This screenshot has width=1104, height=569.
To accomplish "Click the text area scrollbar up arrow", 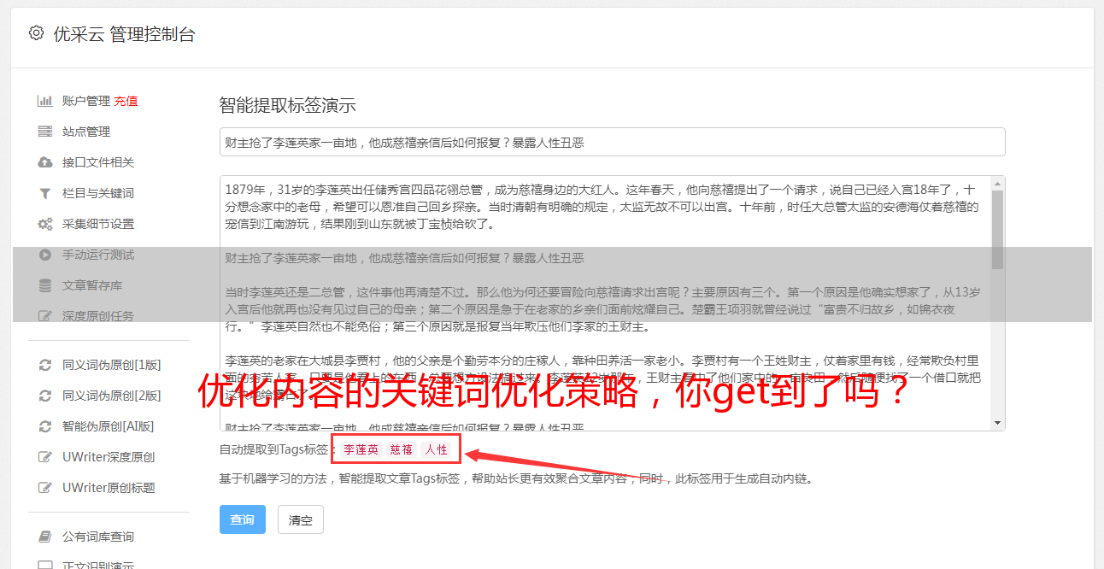I will pos(997,183).
